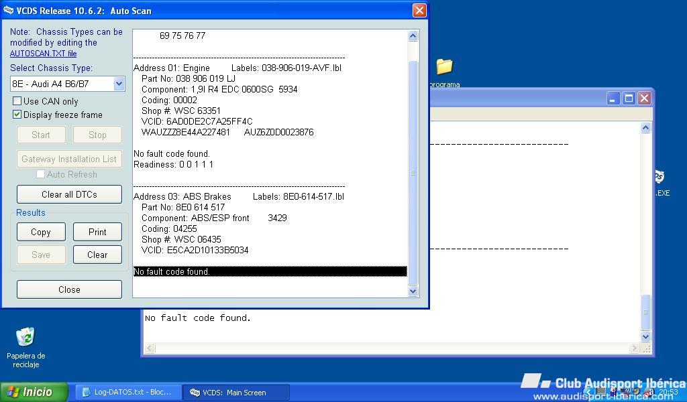
Task: Click the Notepad vertical scrollbar thumb
Action: click(x=646, y=312)
